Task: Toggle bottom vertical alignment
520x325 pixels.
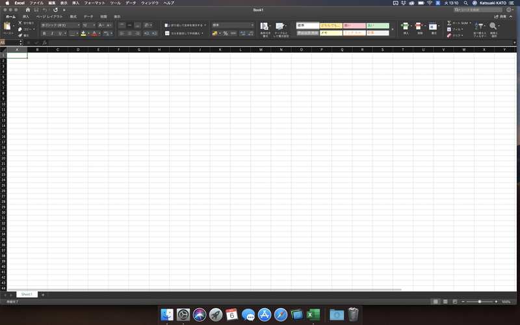Action: pos(138,25)
